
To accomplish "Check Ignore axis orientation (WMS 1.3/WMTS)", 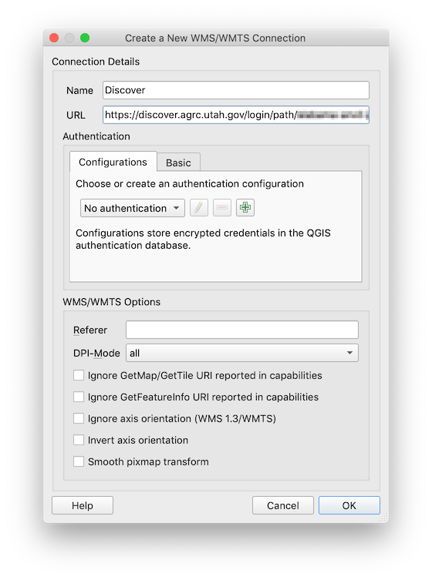I will (x=79, y=418).
